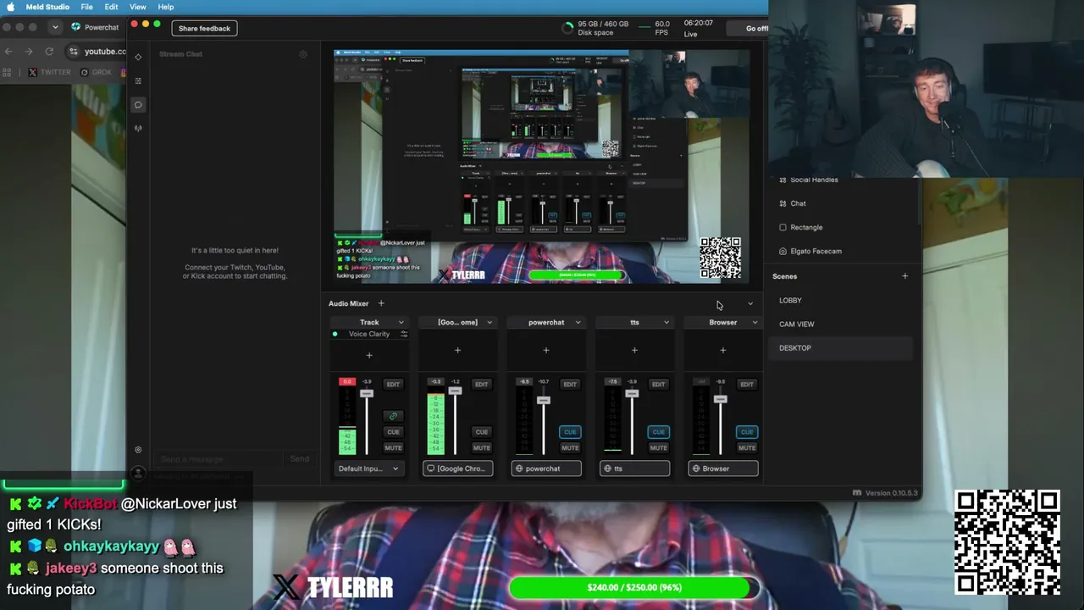Viewport: 1084px width, 610px height.
Task: Open the Help menu
Action: click(166, 7)
